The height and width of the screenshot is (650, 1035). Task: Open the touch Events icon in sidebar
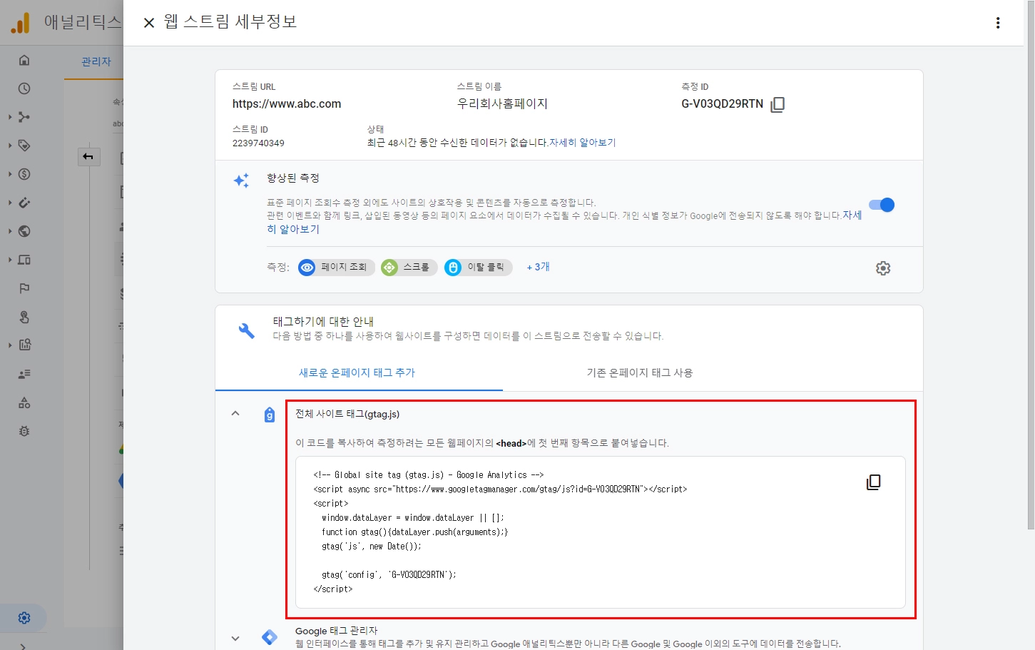pos(24,317)
